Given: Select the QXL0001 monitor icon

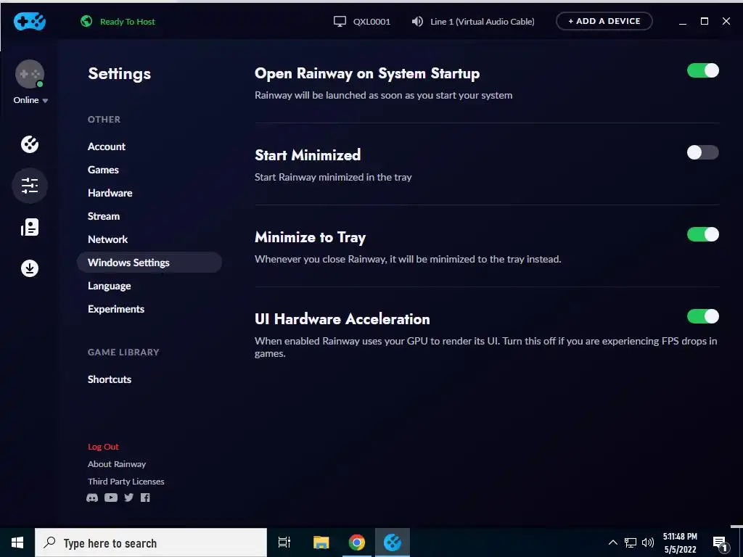Looking at the screenshot, I should click(340, 21).
